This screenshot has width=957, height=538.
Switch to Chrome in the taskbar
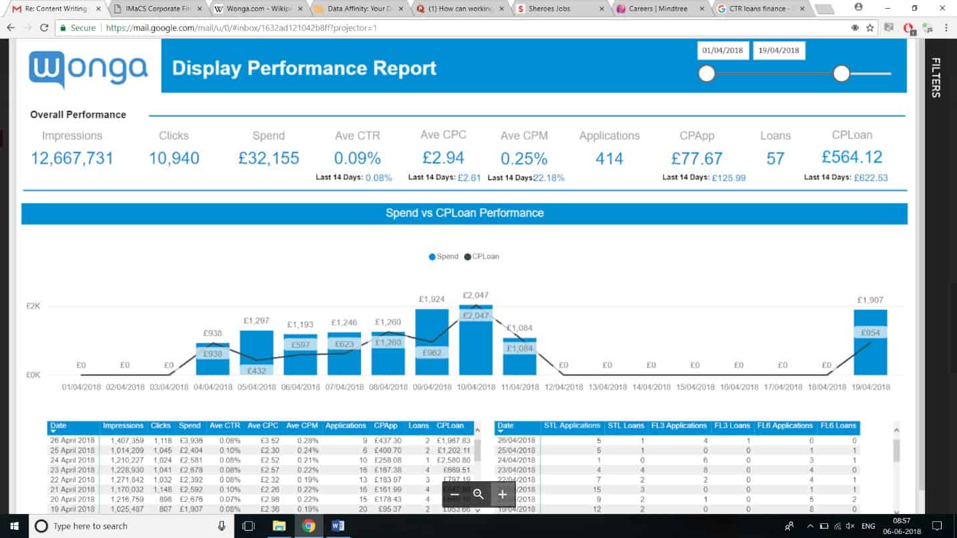tap(308, 526)
